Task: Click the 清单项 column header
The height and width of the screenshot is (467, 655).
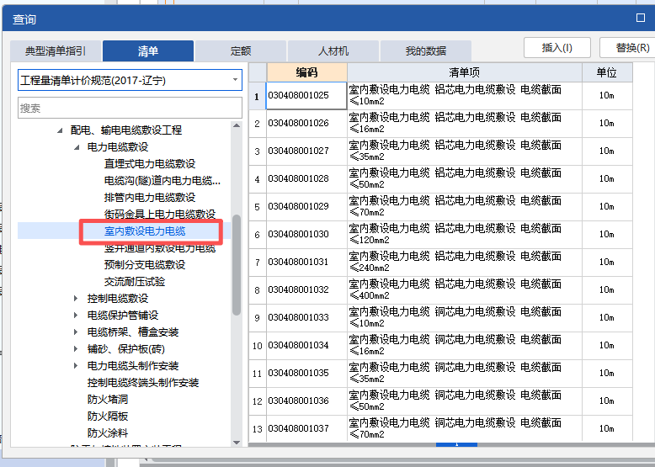Action: coord(465,72)
